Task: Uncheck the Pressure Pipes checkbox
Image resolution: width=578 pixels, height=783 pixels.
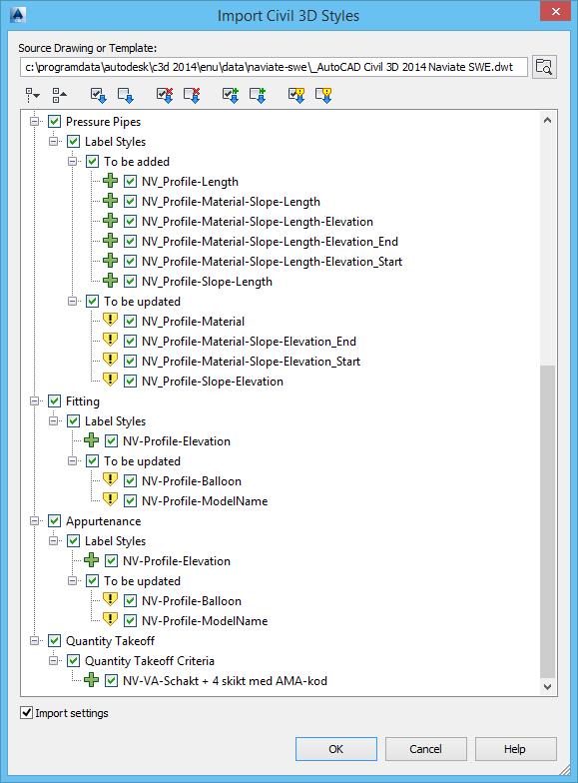Action: point(54,122)
